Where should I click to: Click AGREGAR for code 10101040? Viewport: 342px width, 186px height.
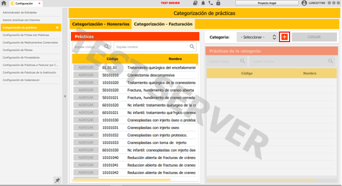click(86, 157)
